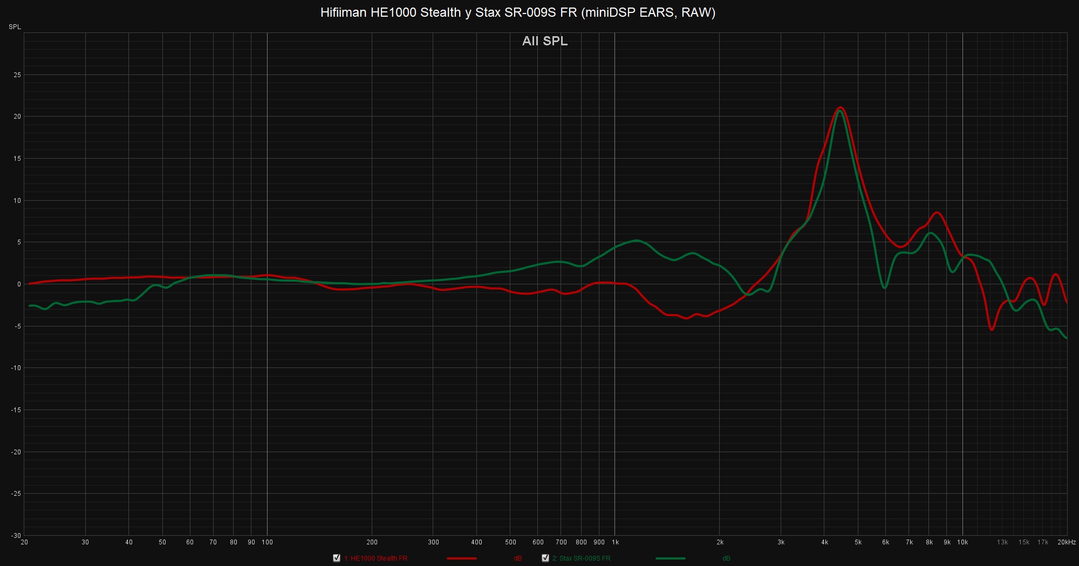Click the red dB readout in legend
Screen dimensions: 1079x566
coord(517,558)
